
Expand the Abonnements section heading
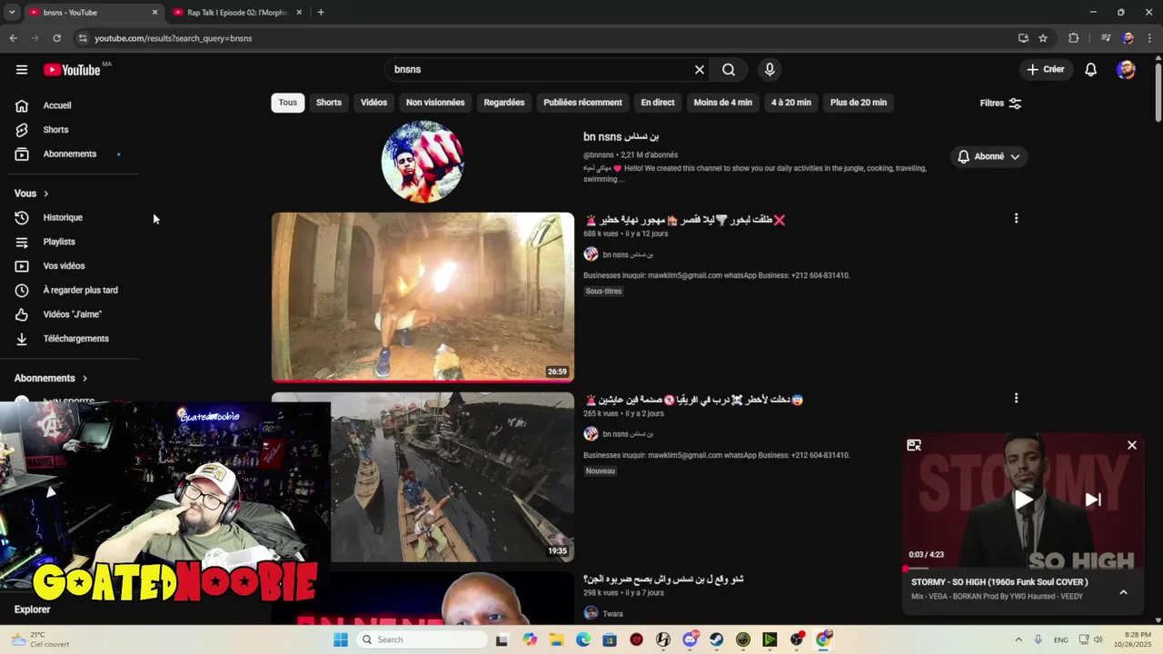[51, 378]
